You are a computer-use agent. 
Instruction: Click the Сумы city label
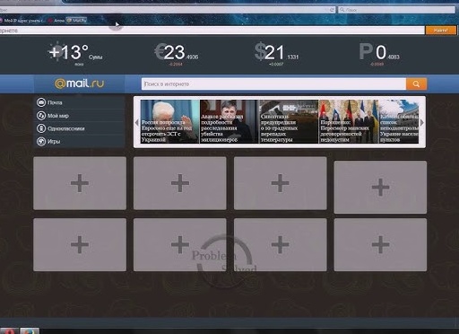point(96,57)
